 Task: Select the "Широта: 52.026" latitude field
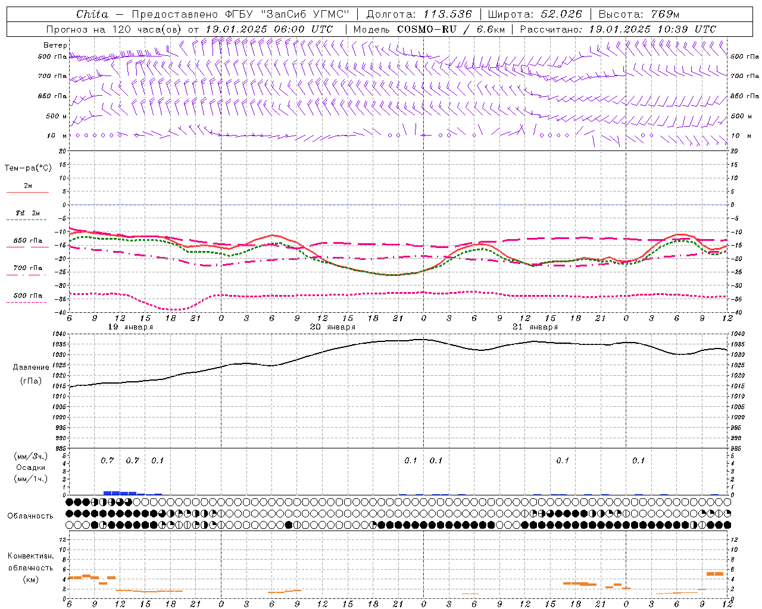535,14
